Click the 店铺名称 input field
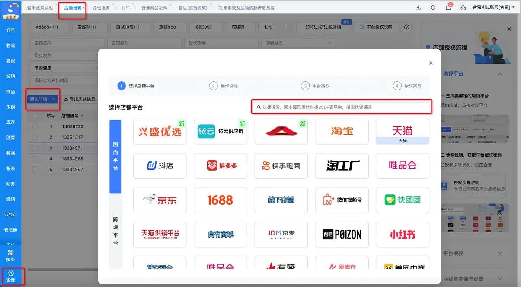Image resolution: width=521 pixels, height=287 pixels. click(67, 43)
